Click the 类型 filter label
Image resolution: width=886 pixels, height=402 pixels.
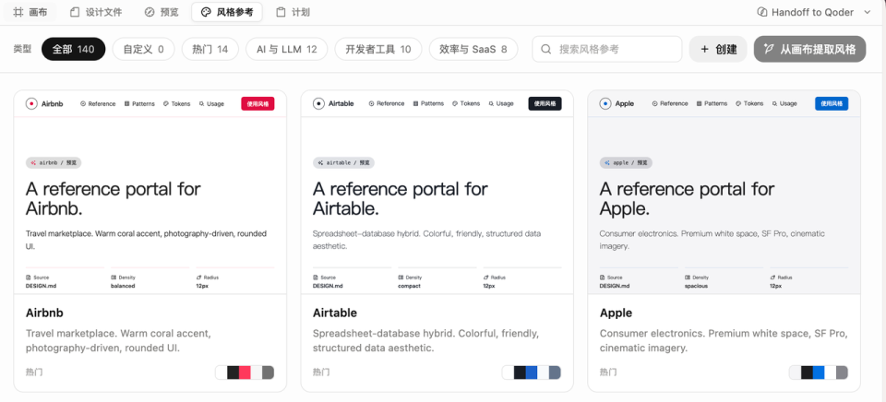coord(22,49)
